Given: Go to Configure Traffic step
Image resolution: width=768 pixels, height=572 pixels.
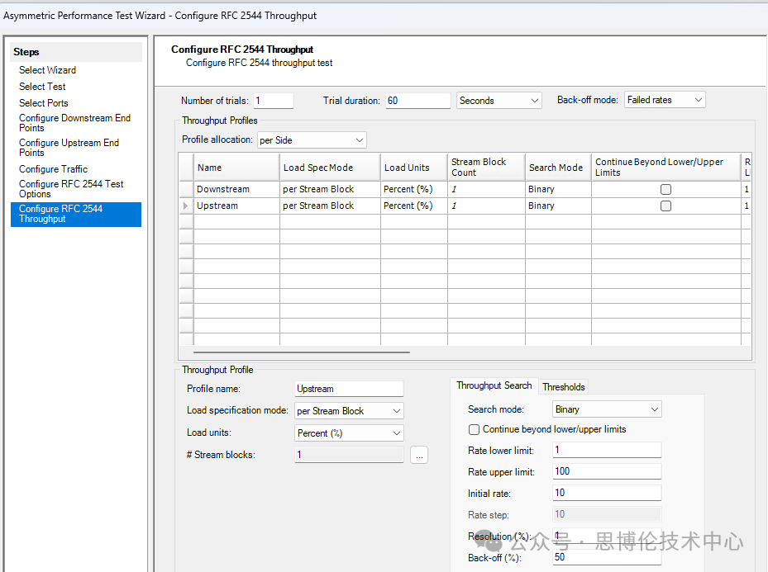Looking at the screenshot, I should (x=53, y=169).
